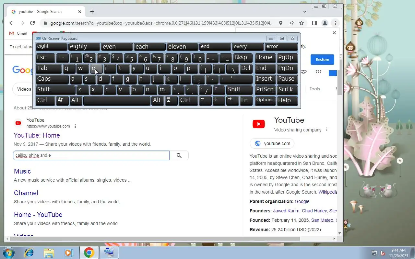Open a new Chrome tab

click(92, 12)
